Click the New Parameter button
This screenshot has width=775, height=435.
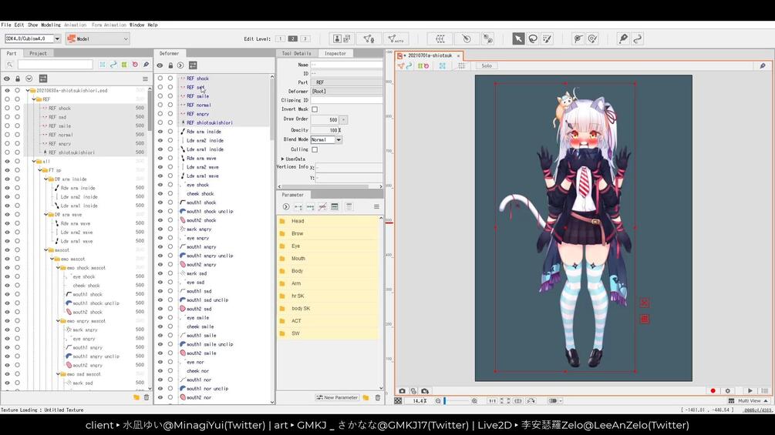337,397
